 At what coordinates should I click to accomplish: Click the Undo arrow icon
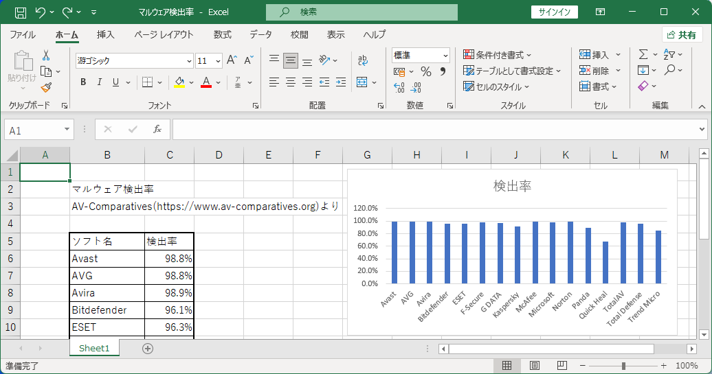41,12
